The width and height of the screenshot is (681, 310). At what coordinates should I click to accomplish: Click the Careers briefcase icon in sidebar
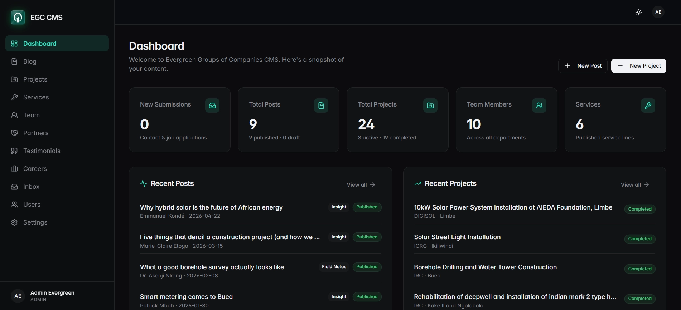click(14, 169)
